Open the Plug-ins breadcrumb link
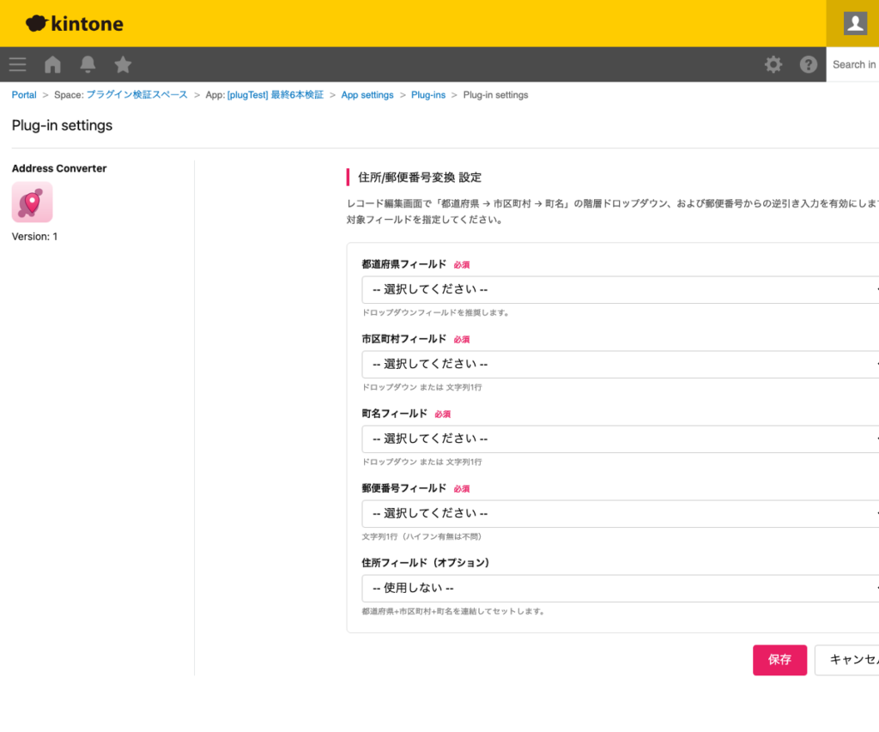This screenshot has height=732, width=879. pyautogui.click(x=428, y=94)
